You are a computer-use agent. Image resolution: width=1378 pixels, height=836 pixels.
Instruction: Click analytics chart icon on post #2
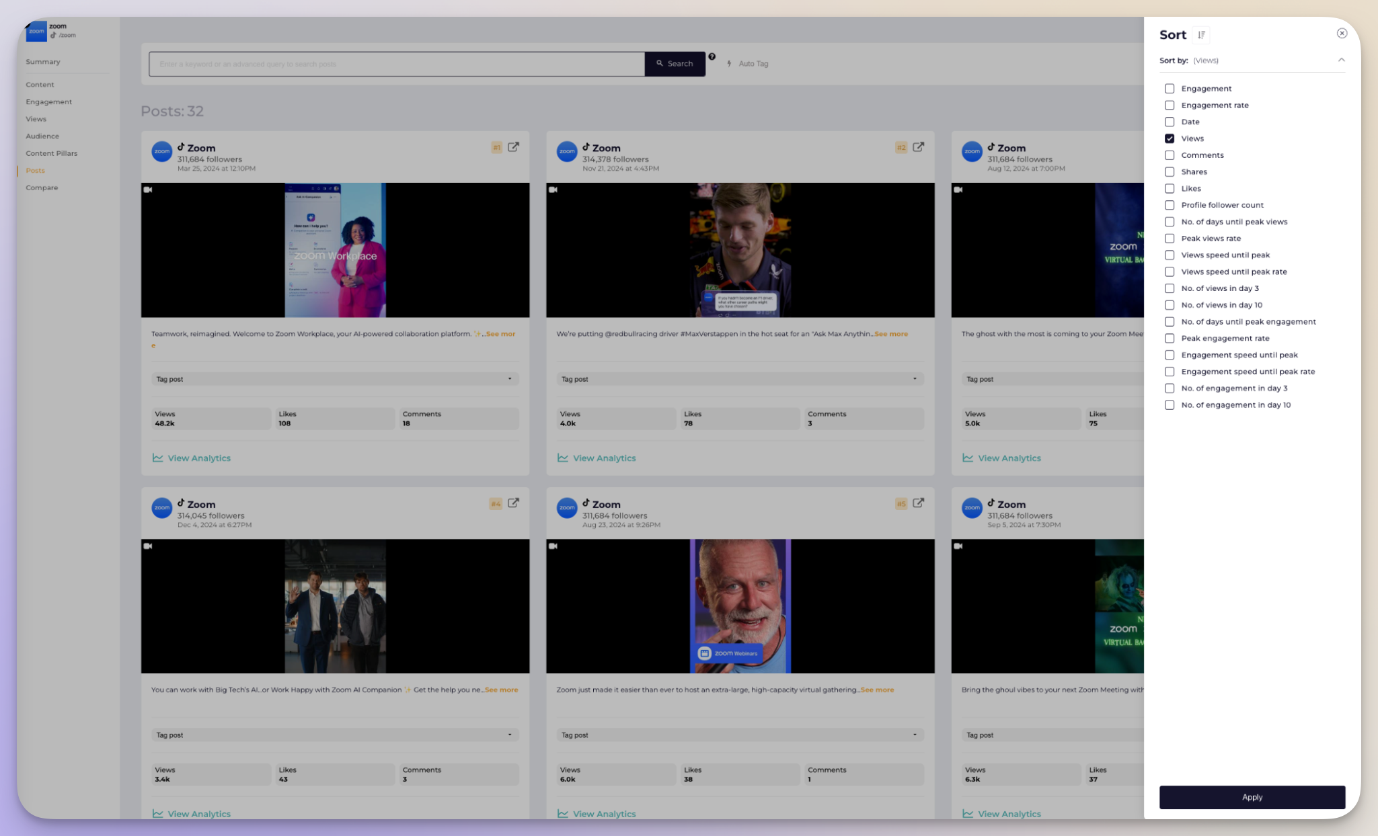(x=562, y=458)
